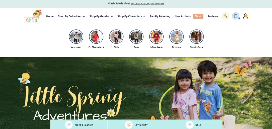Click the WhatsApp Let's Chat icon
The height and width of the screenshot is (129, 272).
129,125
